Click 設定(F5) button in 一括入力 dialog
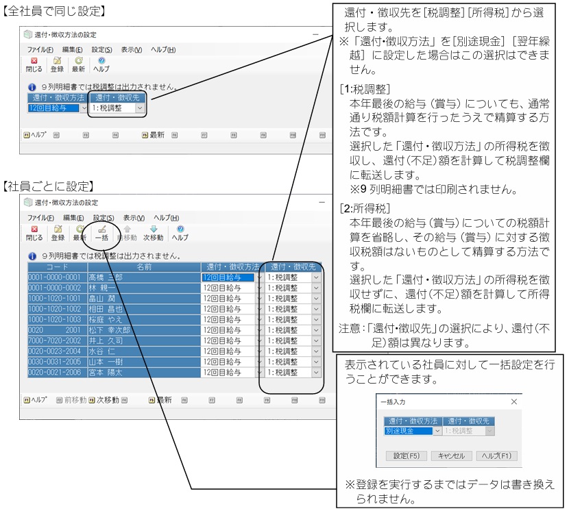The height and width of the screenshot is (511, 569). pyautogui.click(x=406, y=456)
